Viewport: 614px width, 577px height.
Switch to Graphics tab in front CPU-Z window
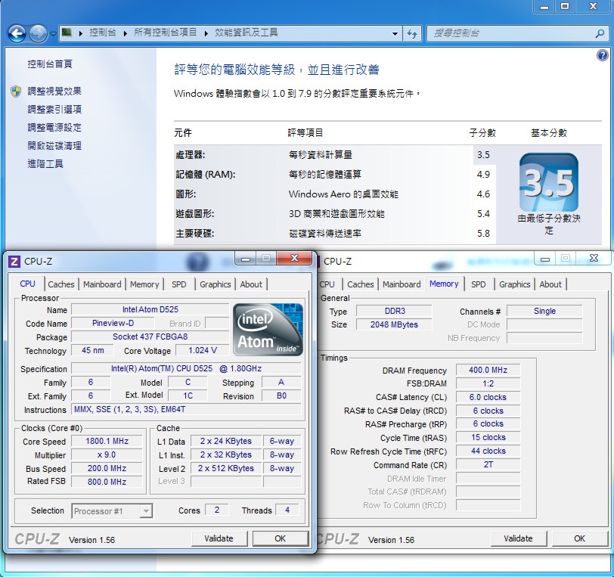click(216, 284)
